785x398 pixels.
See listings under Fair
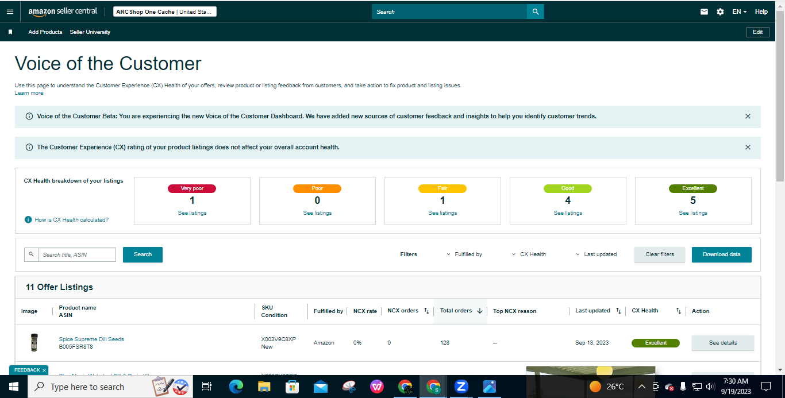(442, 213)
